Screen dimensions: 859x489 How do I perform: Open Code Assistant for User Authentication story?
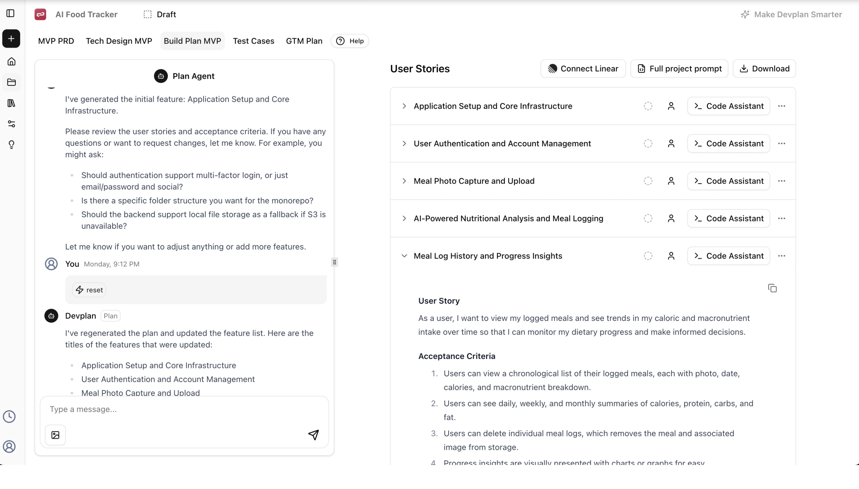(x=729, y=144)
